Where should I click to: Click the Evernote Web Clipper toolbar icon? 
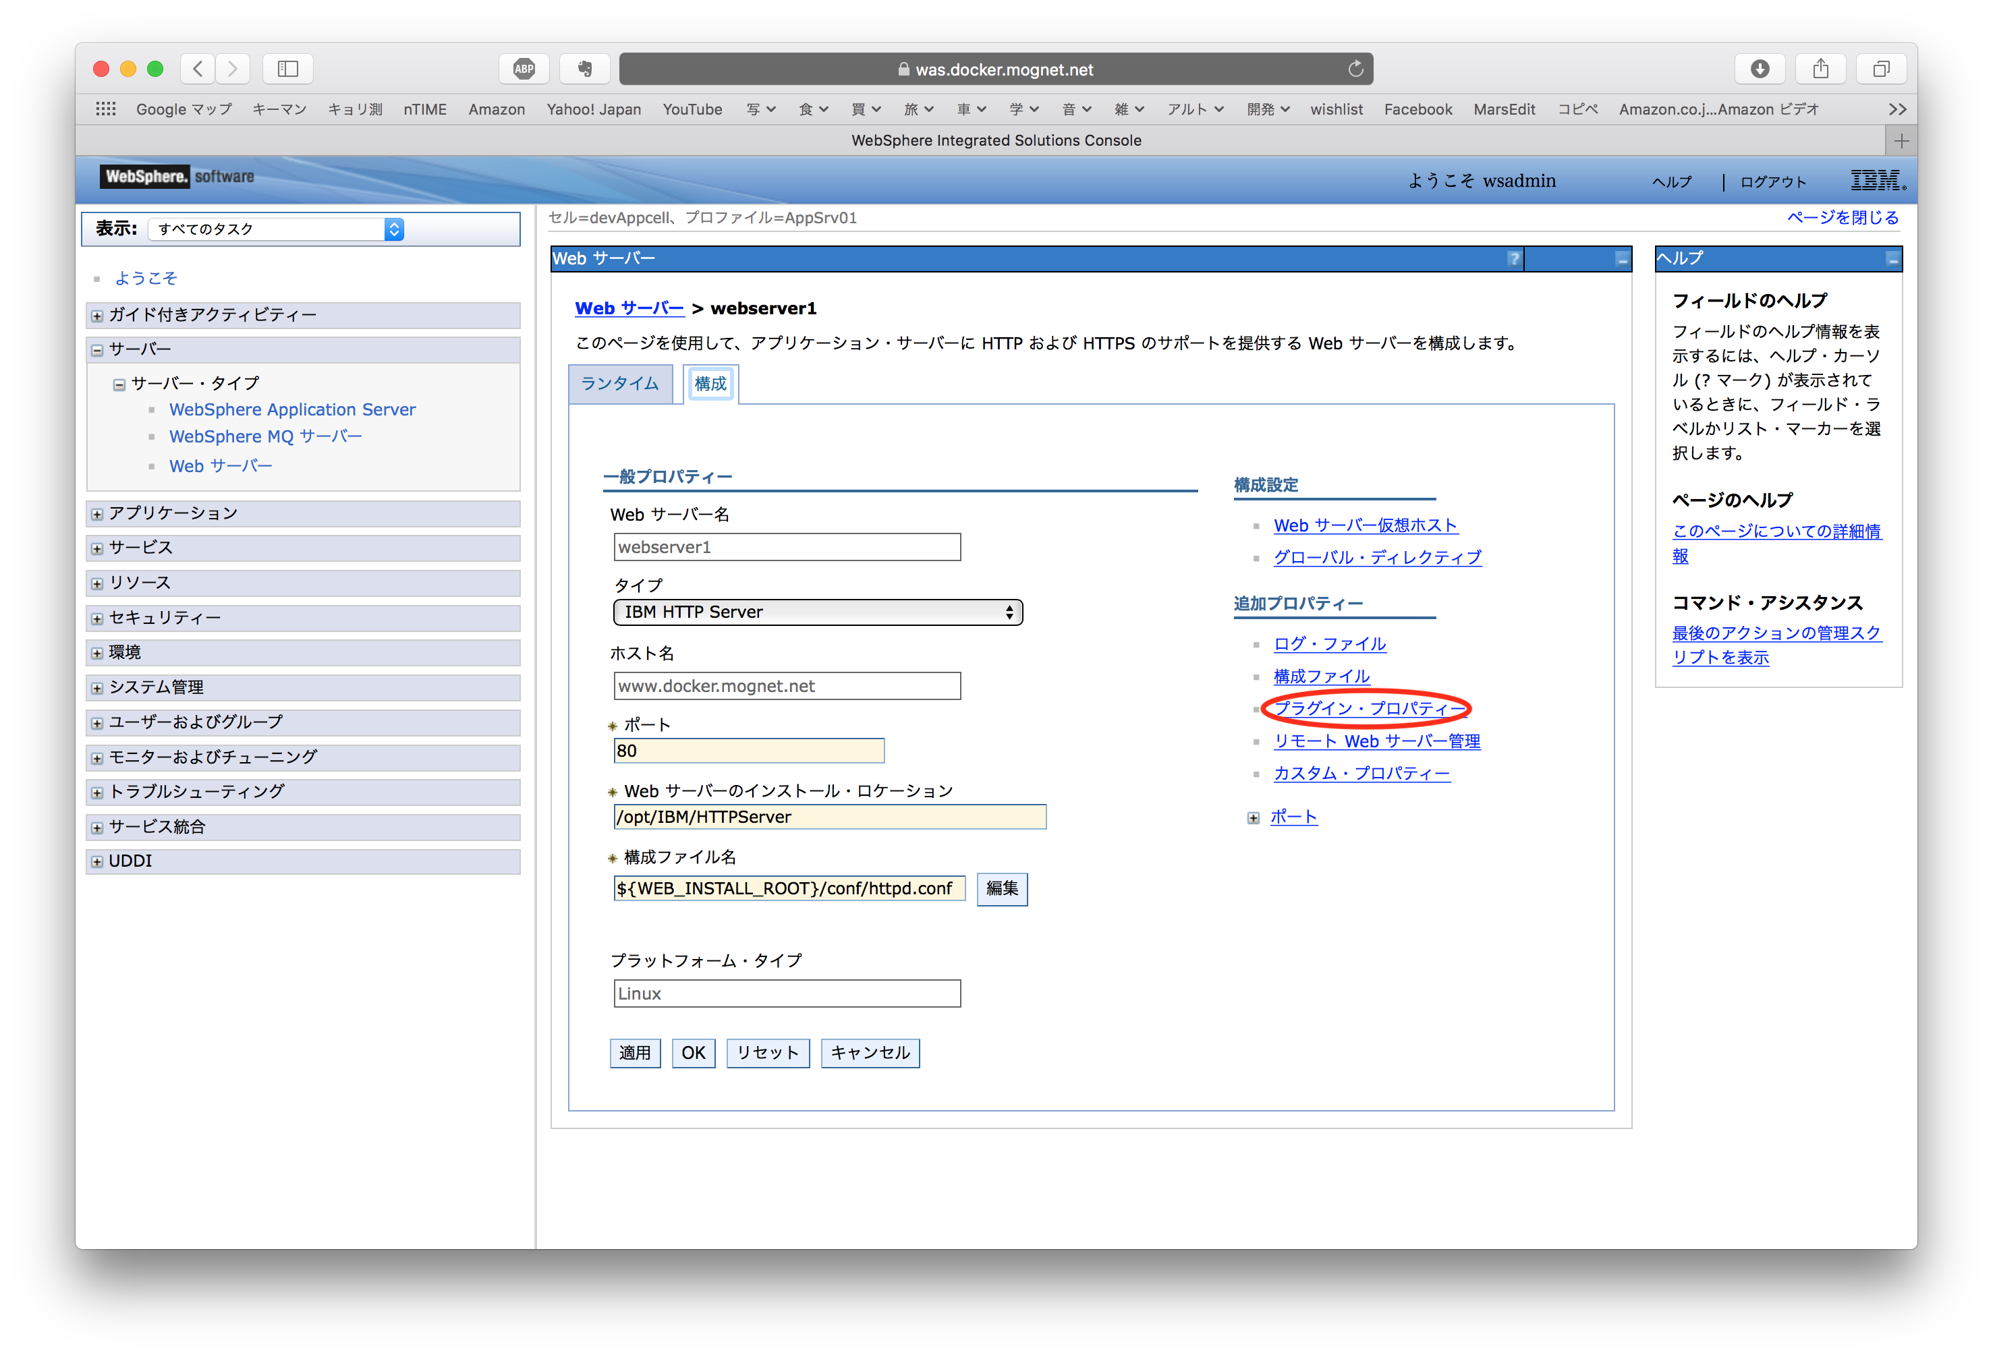(x=585, y=69)
